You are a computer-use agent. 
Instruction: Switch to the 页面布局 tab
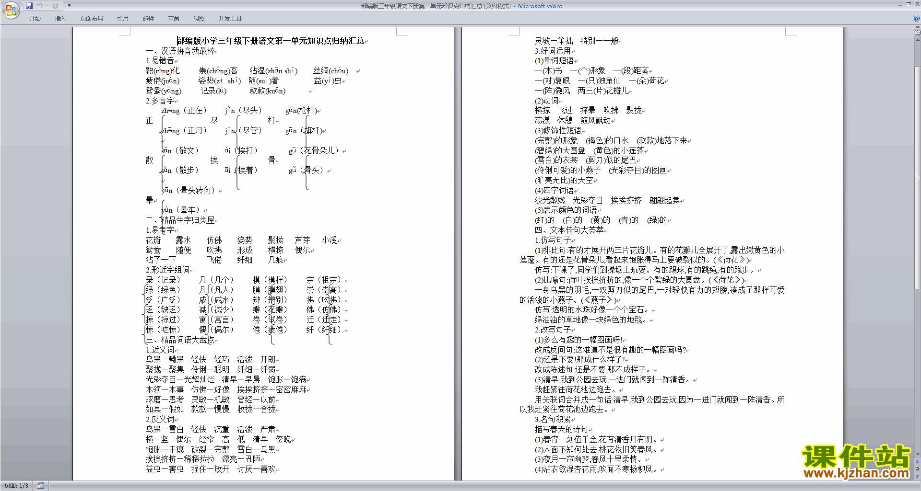click(91, 19)
